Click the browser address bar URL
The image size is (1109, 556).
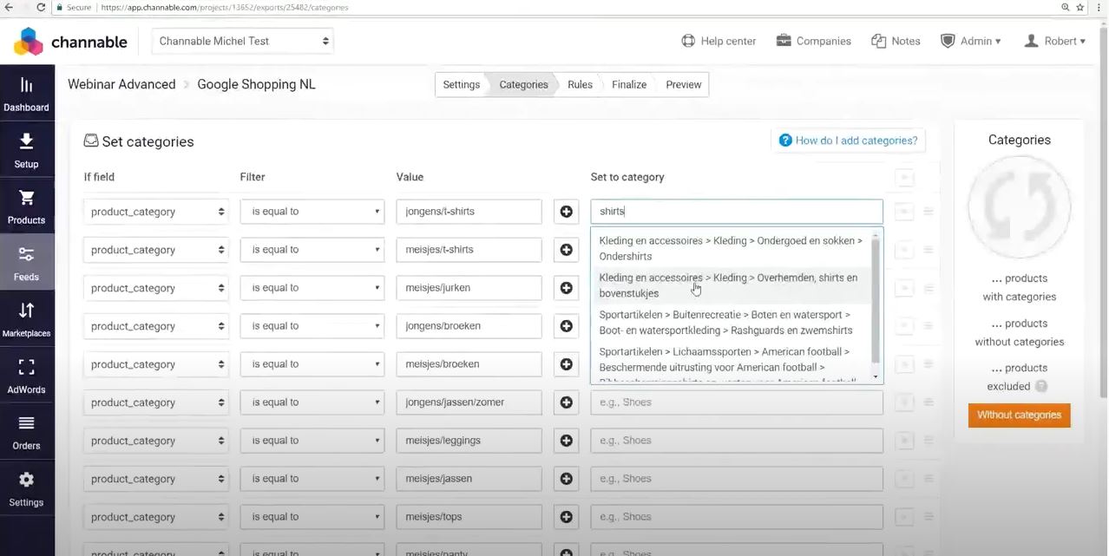coord(224,7)
